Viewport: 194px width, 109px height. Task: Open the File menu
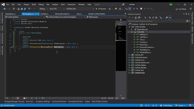(x=8, y=5)
